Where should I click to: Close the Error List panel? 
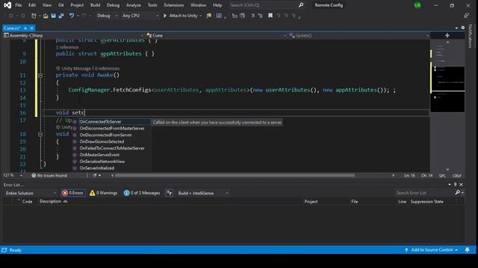coord(462,185)
